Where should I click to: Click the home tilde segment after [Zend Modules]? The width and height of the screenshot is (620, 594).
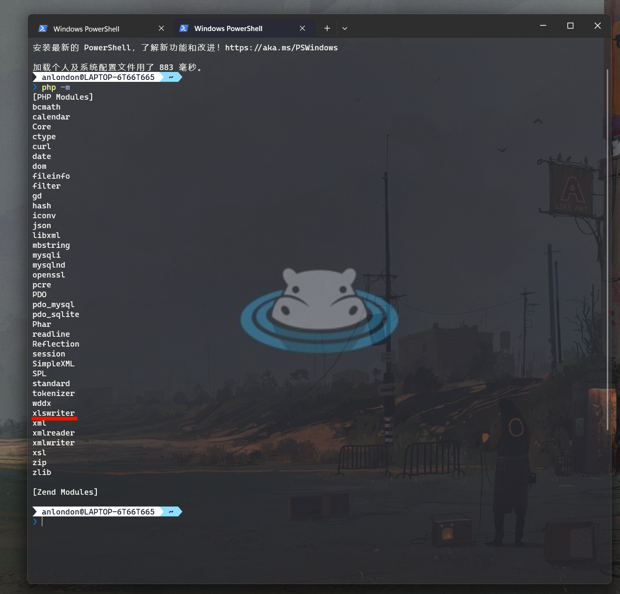tap(171, 512)
